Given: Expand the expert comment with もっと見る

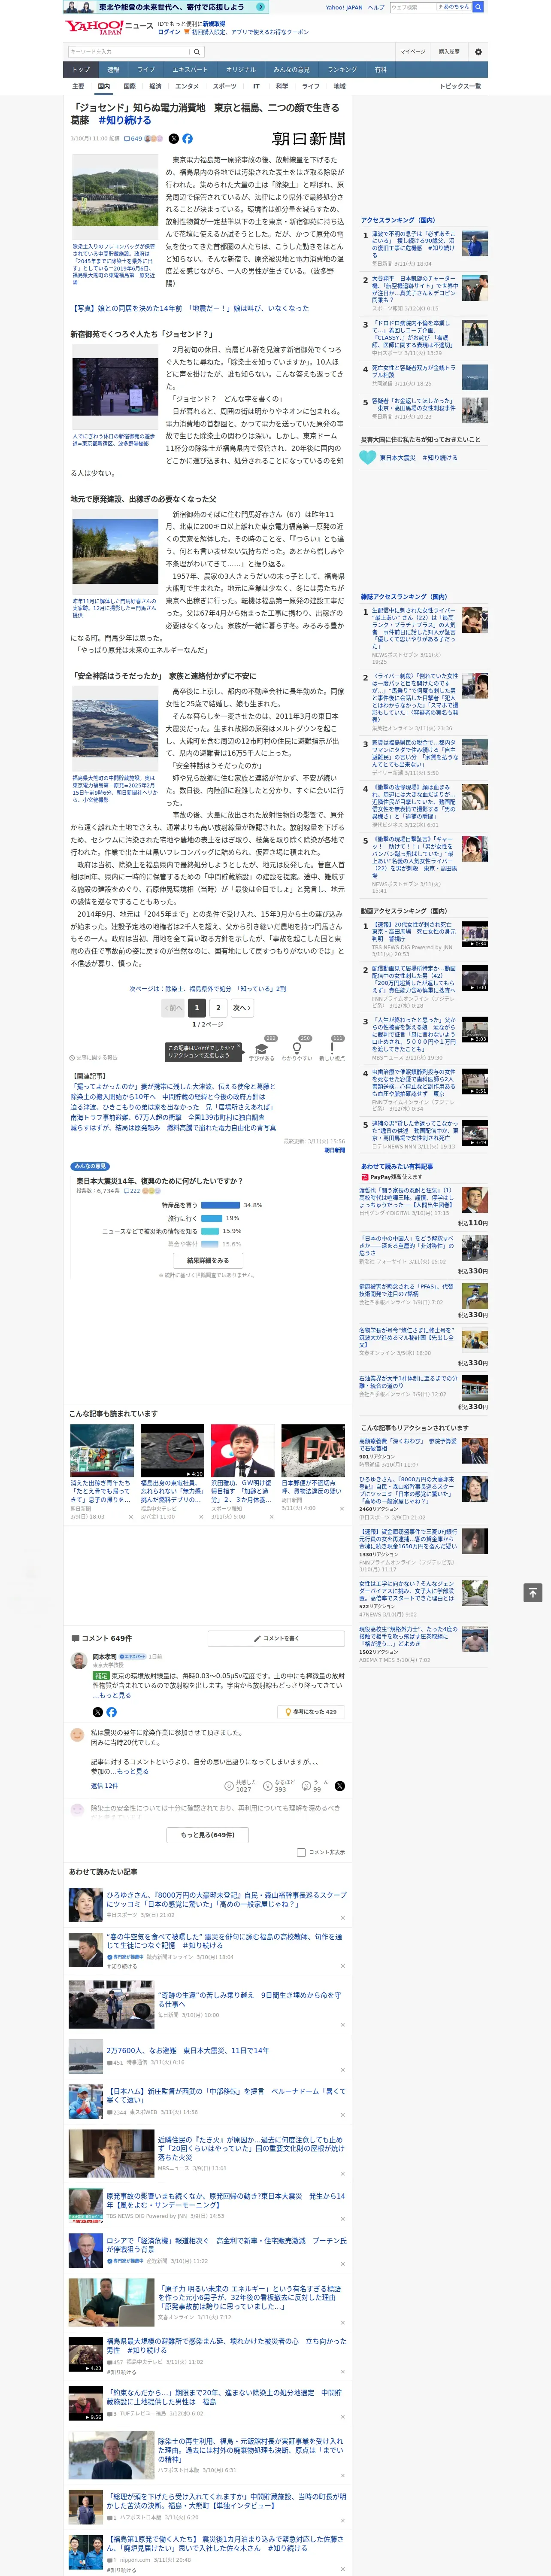Looking at the screenshot, I should click(115, 1695).
